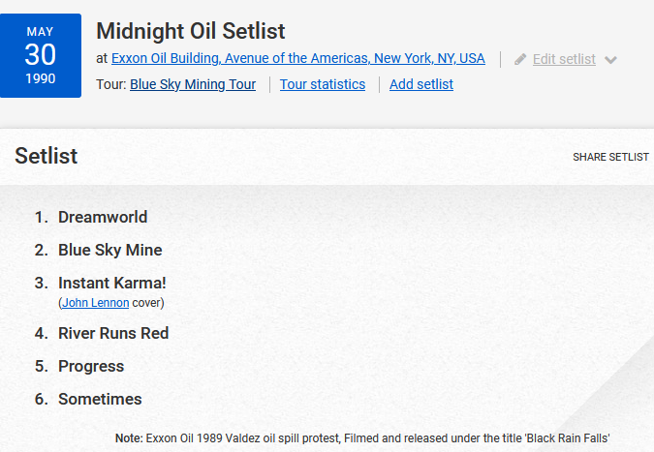Image resolution: width=654 pixels, height=452 pixels.
Task: Click the May 30 1990 date badge
Action: [41, 55]
